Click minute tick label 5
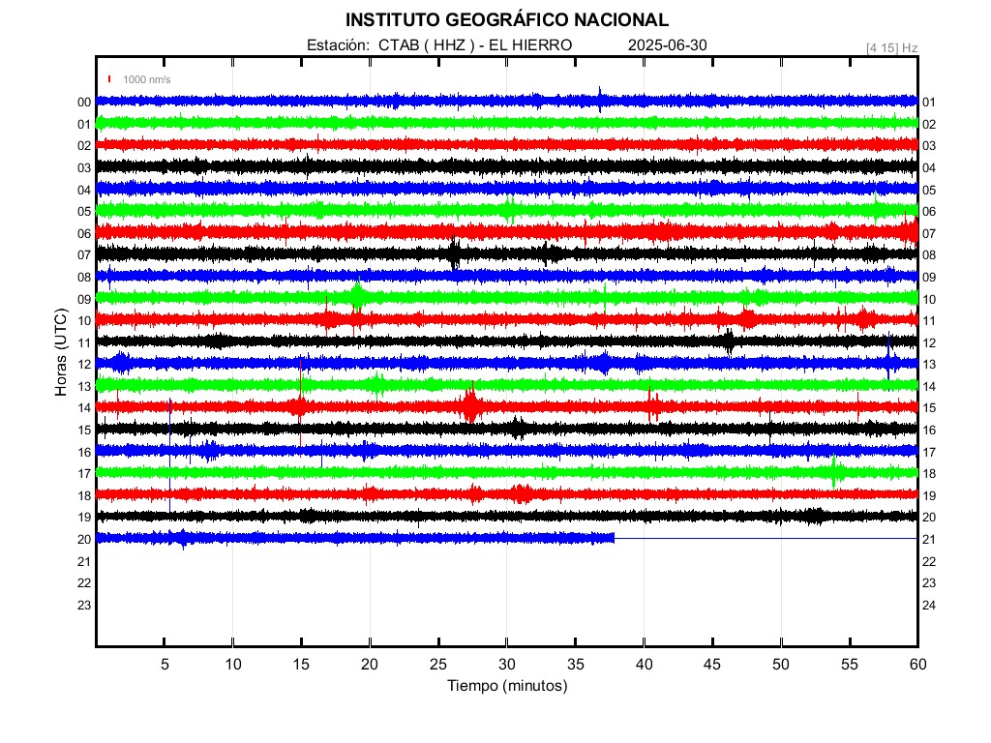The height and width of the screenshot is (743, 991). [165, 664]
